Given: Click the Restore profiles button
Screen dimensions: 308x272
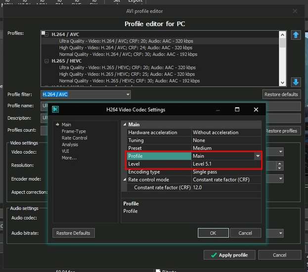Looking at the screenshot, I should point(283,131).
